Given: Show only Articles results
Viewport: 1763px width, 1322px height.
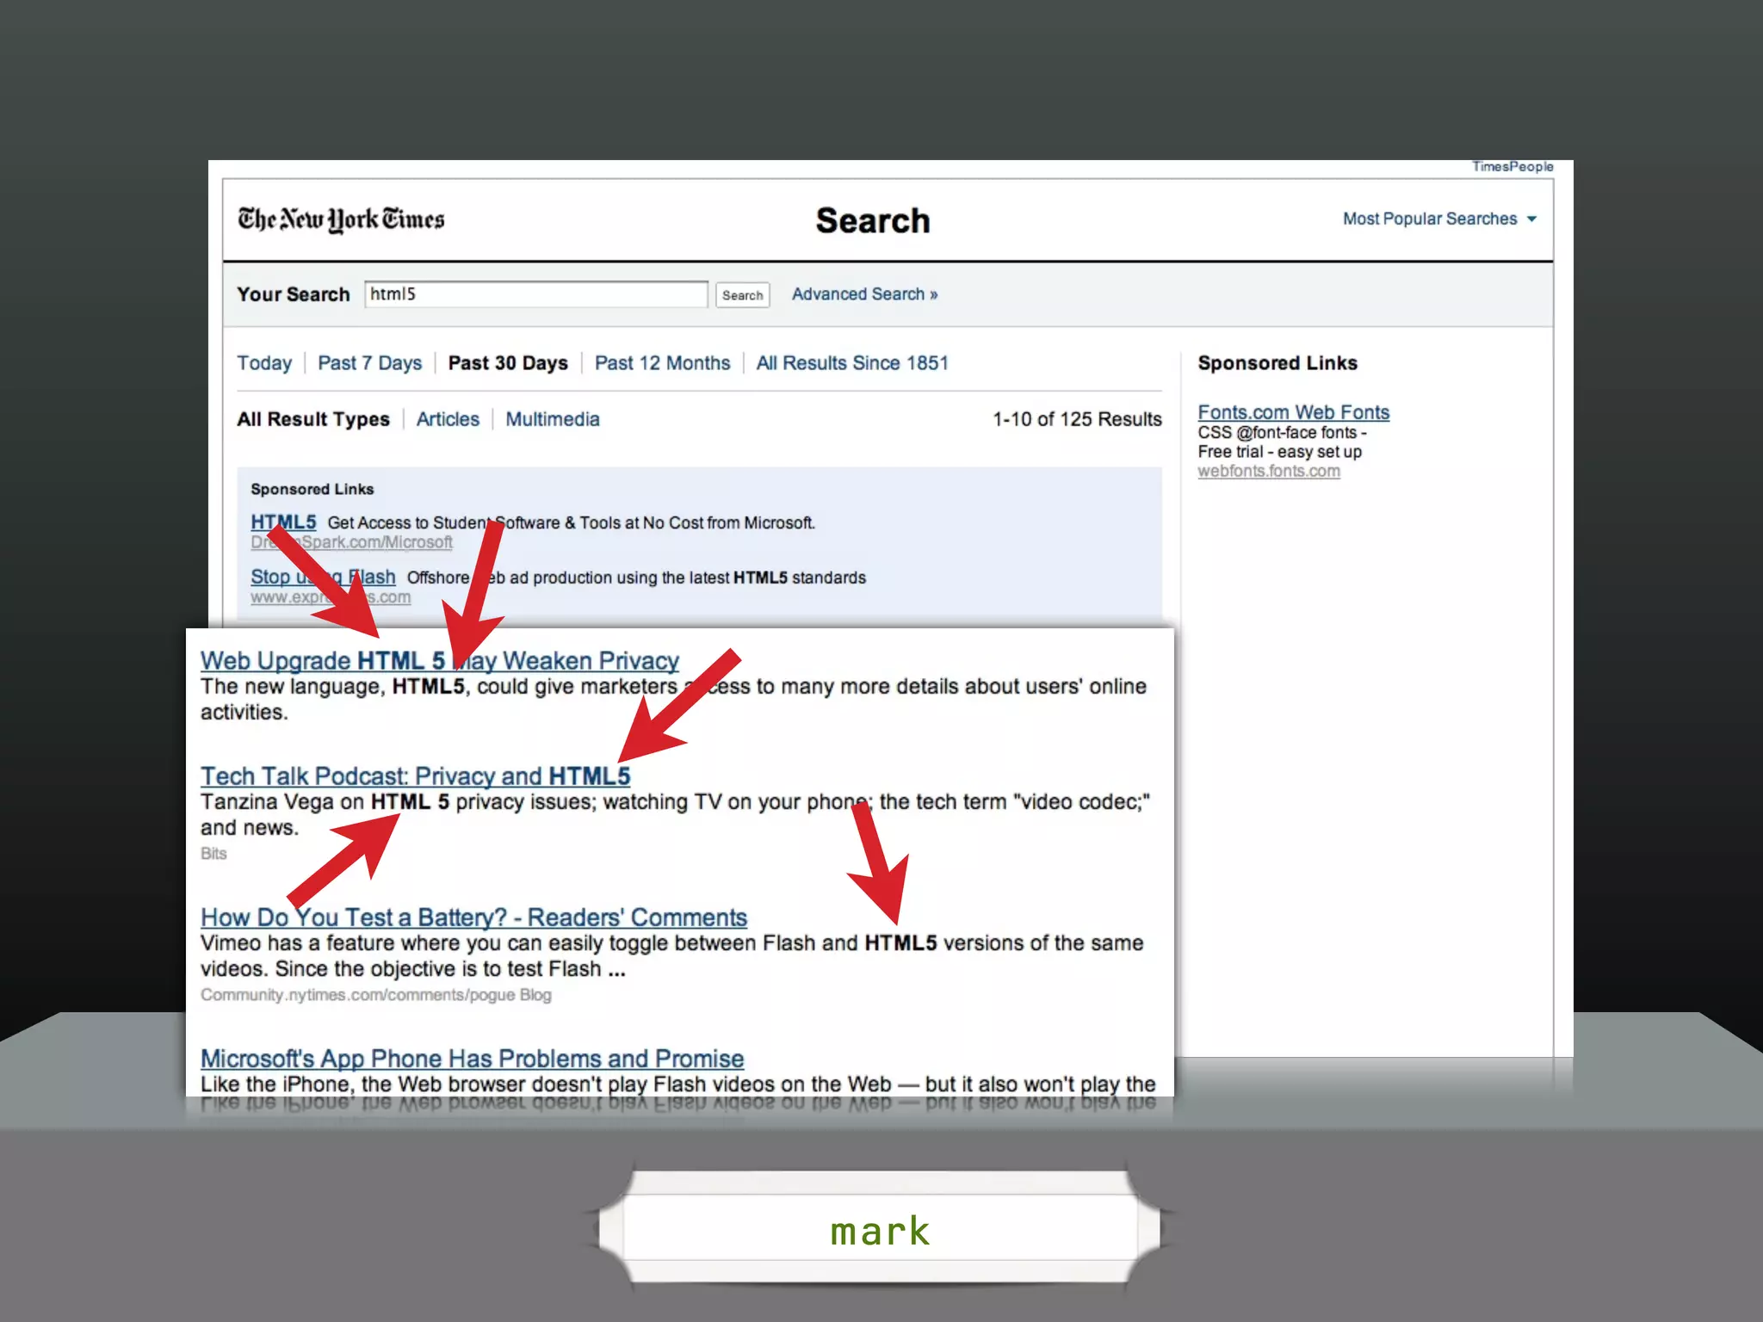Looking at the screenshot, I should (x=448, y=419).
